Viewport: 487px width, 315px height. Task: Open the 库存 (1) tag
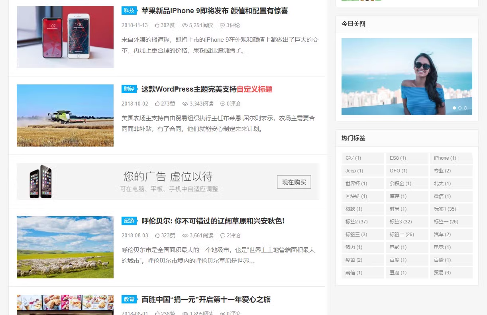pos(407,196)
